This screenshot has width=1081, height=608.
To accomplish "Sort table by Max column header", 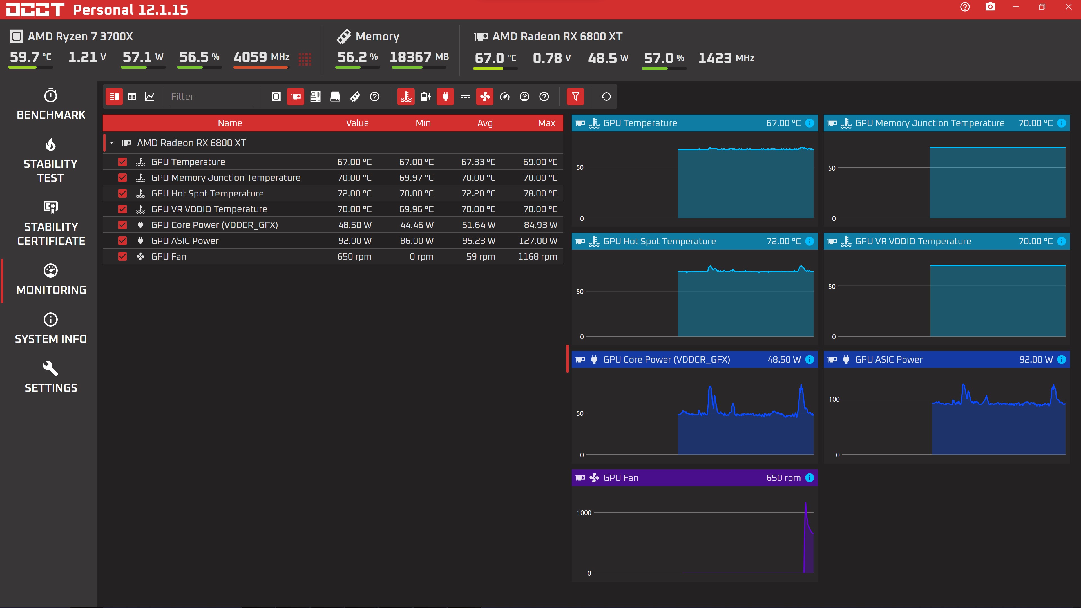I will pos(547,123).
